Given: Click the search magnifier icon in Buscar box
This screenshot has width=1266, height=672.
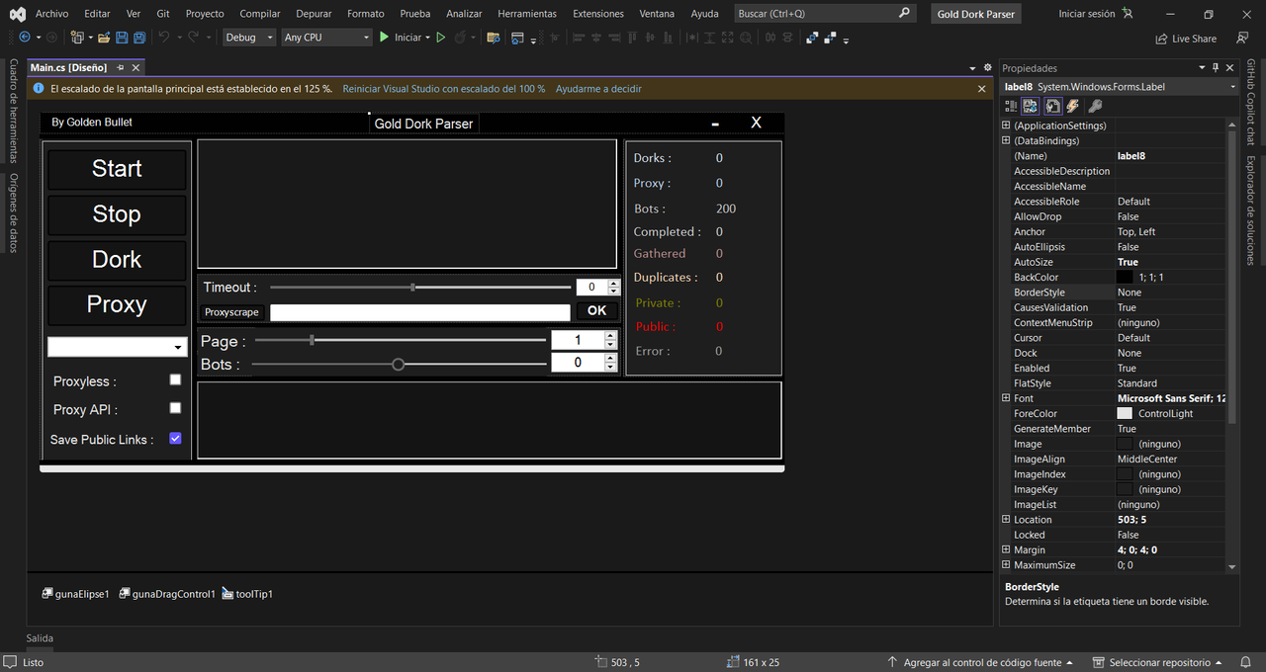Looking at the screenshot, I should pyautogui.click(x=904, y=14).
